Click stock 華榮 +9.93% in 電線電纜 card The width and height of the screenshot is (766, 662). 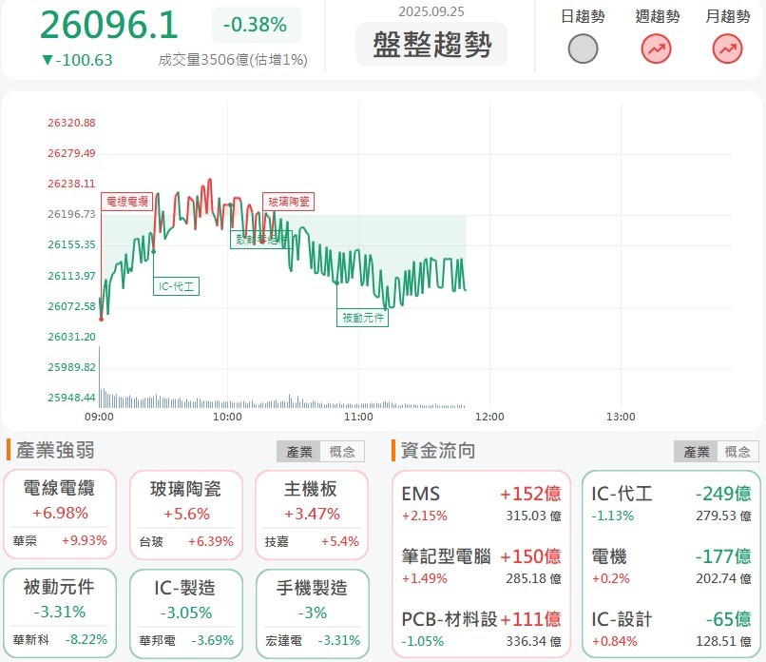point(60,541)
